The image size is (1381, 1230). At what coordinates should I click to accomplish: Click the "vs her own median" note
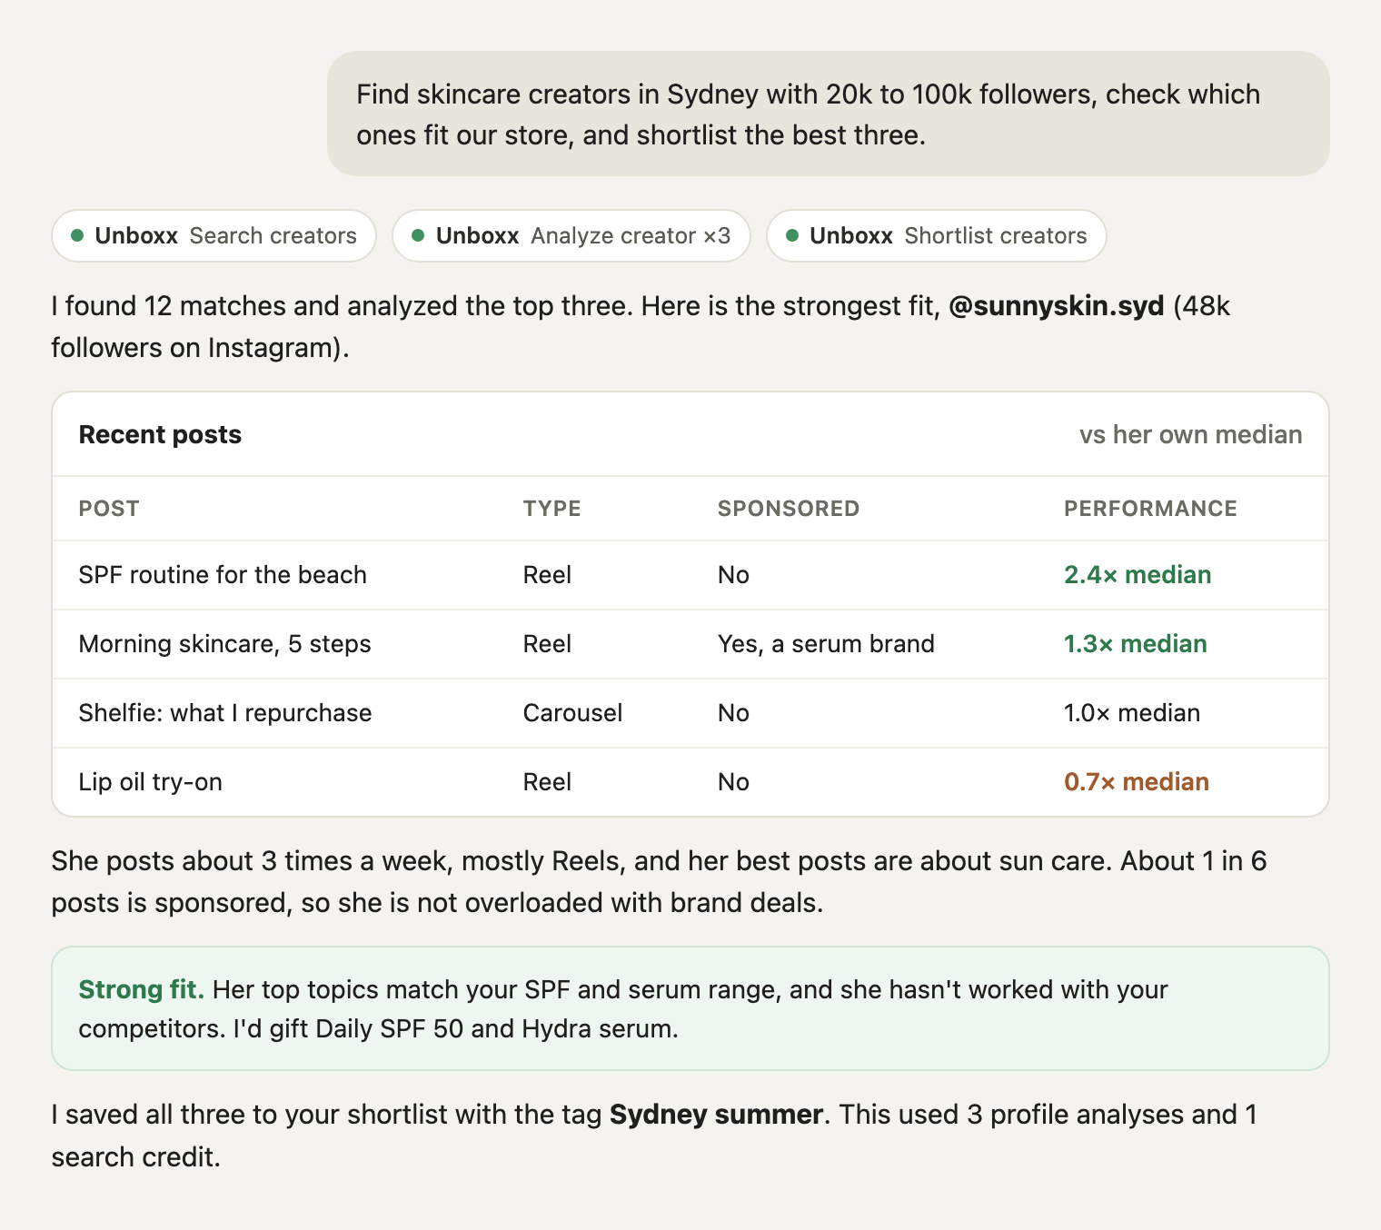(x=1190, y=435)
